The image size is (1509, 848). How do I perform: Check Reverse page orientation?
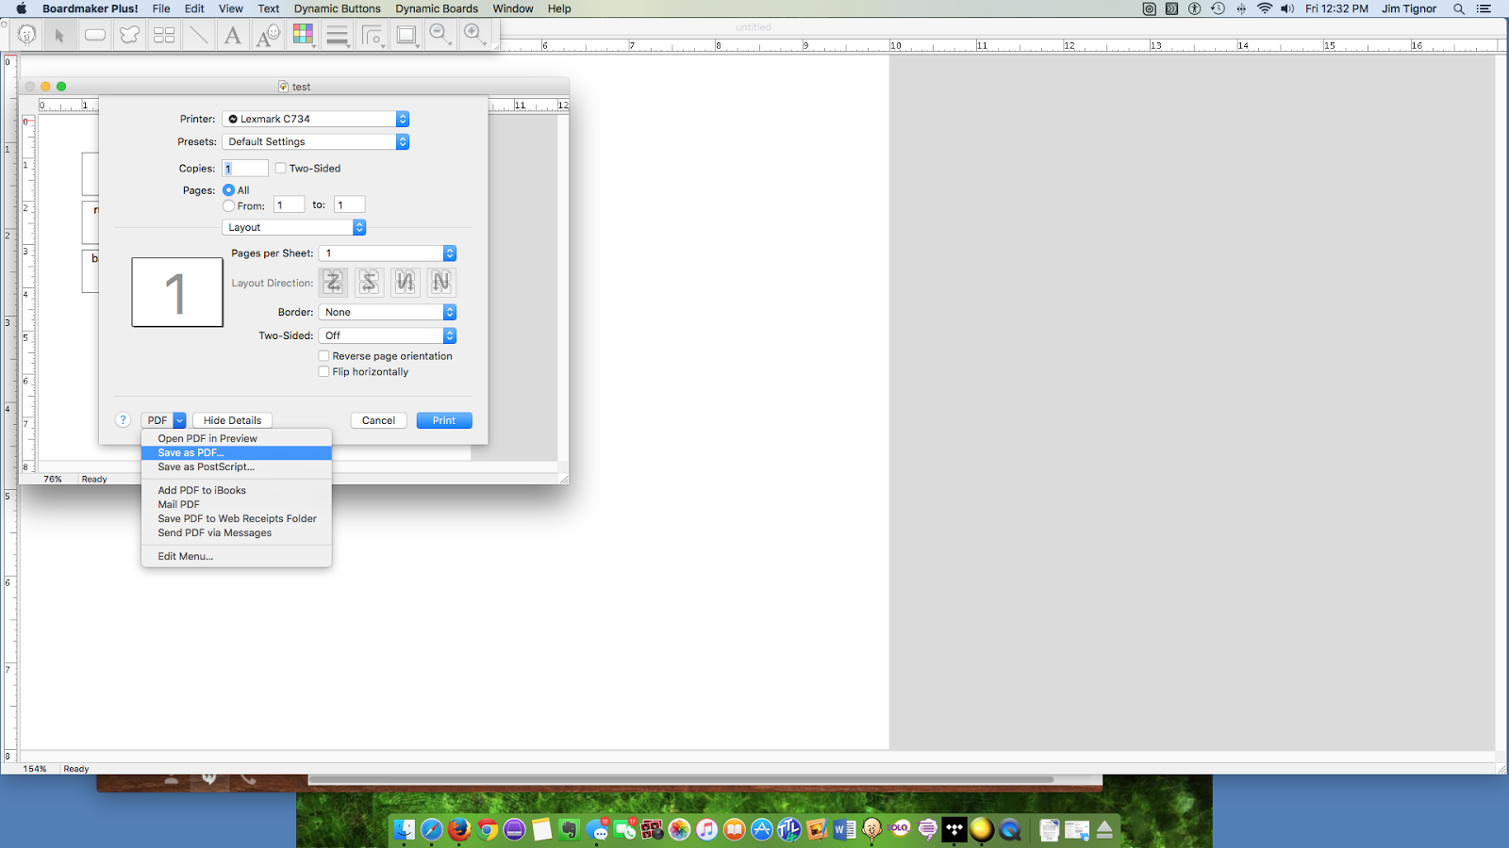coord(323,356)
